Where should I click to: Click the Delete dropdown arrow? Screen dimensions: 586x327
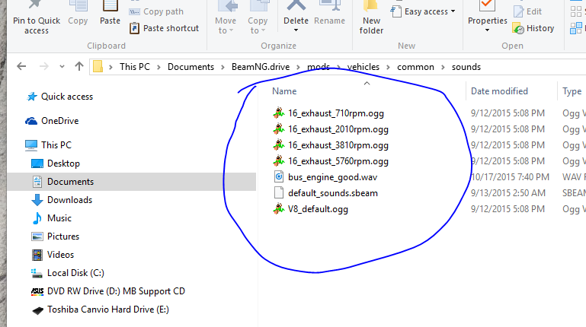[x=296, y=30]
